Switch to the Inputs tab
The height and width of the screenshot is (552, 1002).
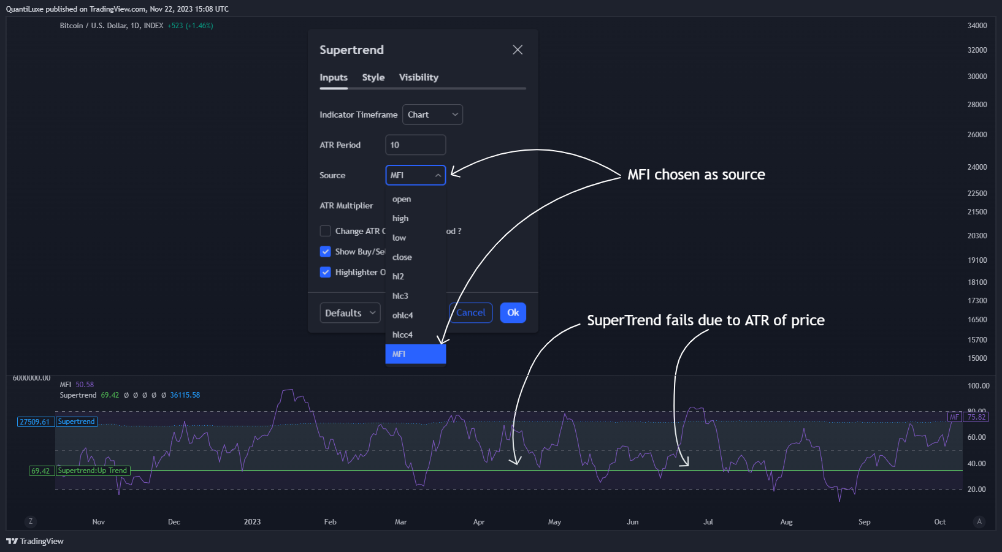[x=334, y=77]
